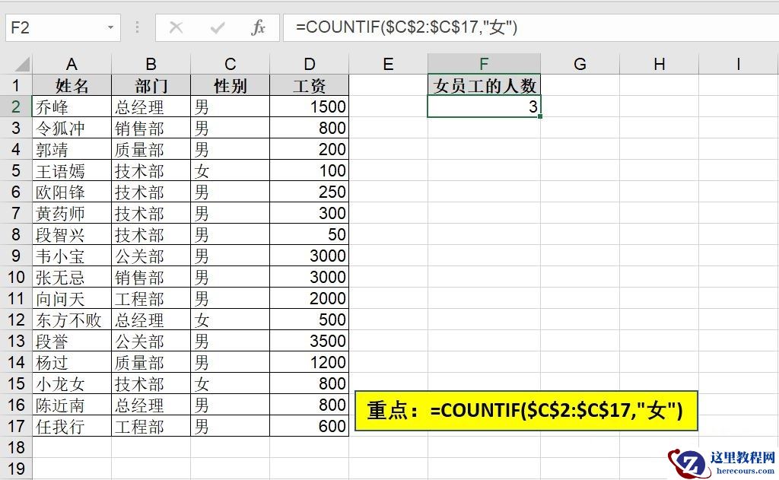The width and height of the screenshot is (779, 480).
Task: Click the Select All corner triangle
Action: click(22, 65)
